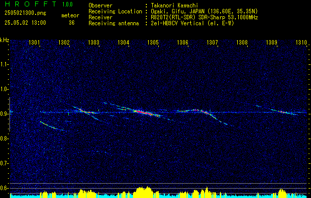Image resolution: width=311 pixels, height=198 pixels.
Task: Click the observer name Takanori Kawachi
Action: (174, 5)
